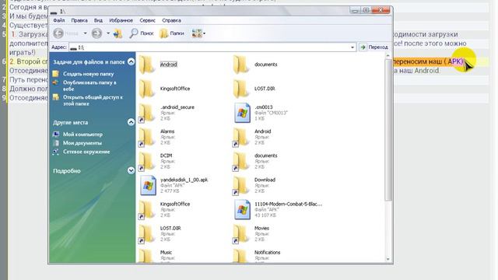Select the top LOST.DIR folder icon
This screenshot has width=498, height=280.
pyautogui.click(x=240, y=89)
